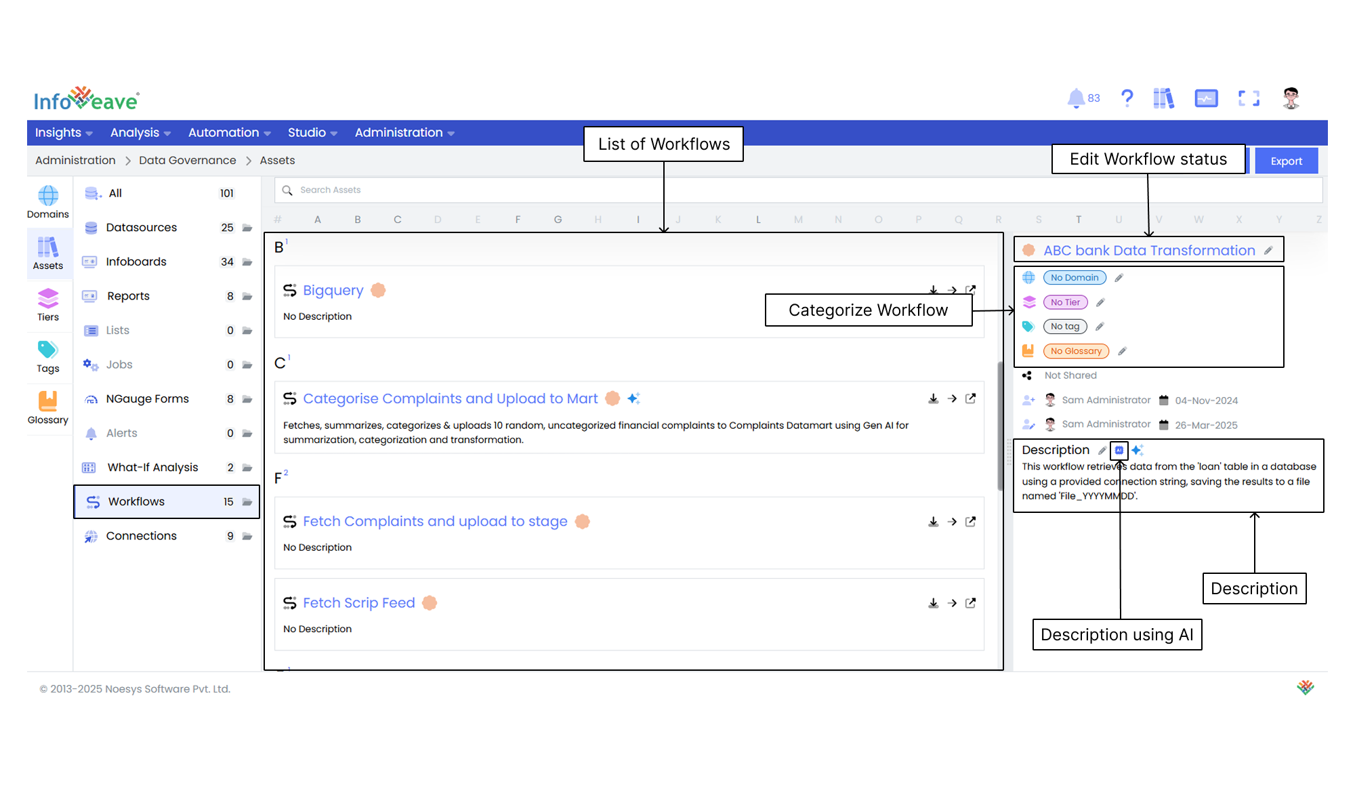Select Lists category

click(x=167, y=330)
